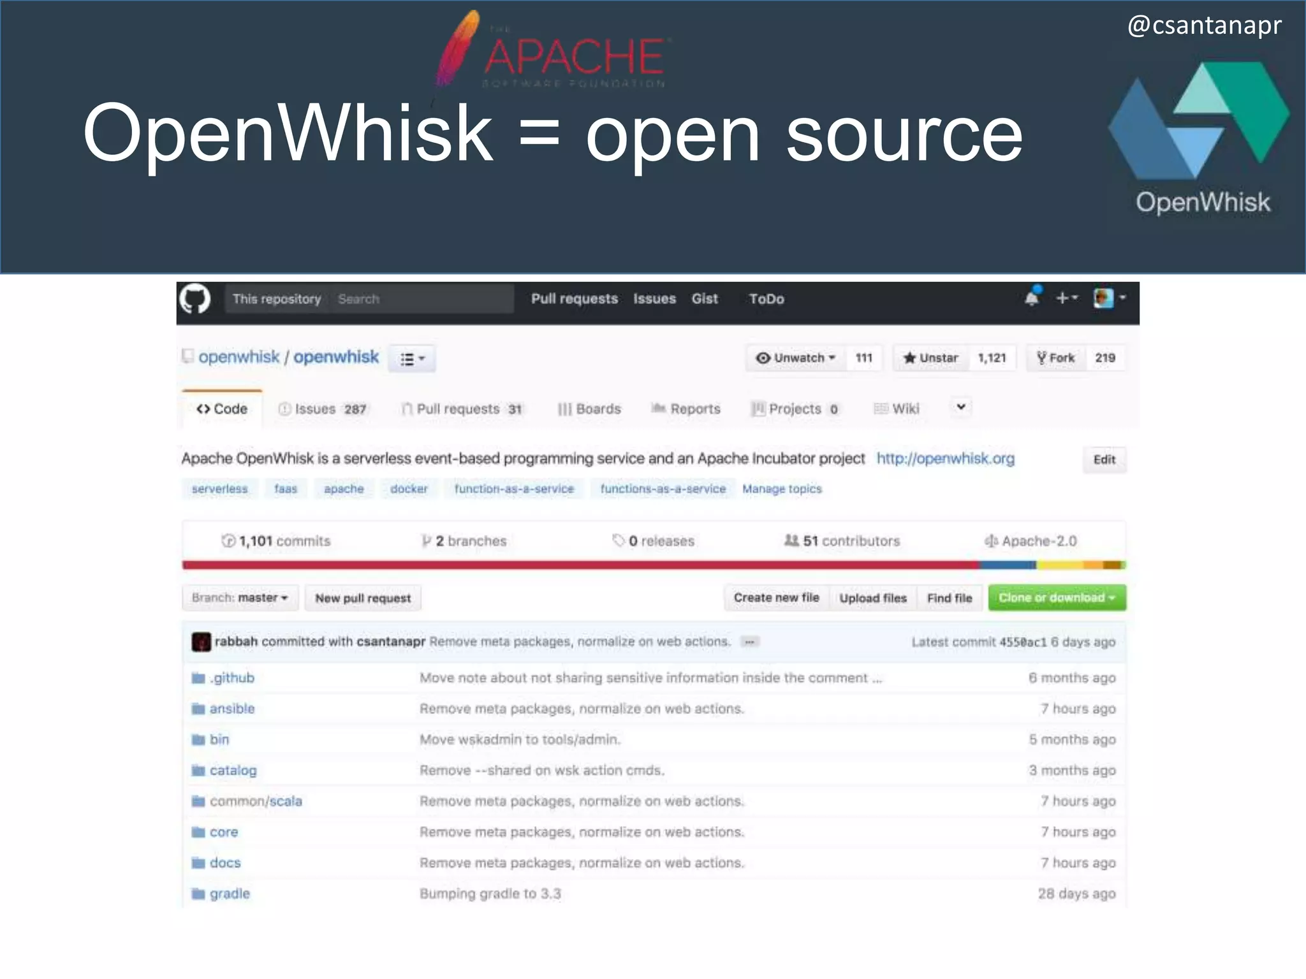The width and height of the screenshot is (1306, 979).
Task: Click the blue segment of the language bar
Action: 1008,565
